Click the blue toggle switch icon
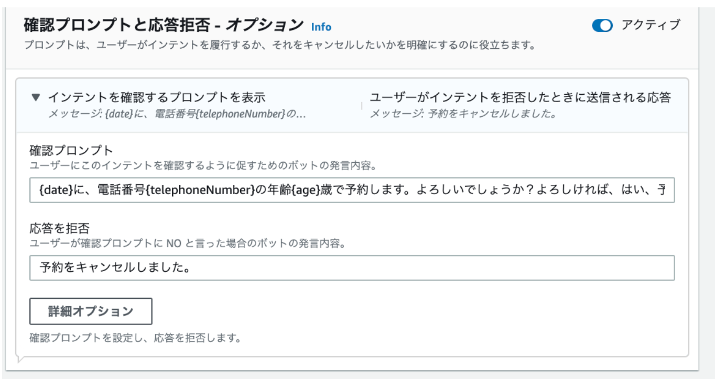Image resolution: width=715 pixels, height=379 pixels. (x=603, y=23)
